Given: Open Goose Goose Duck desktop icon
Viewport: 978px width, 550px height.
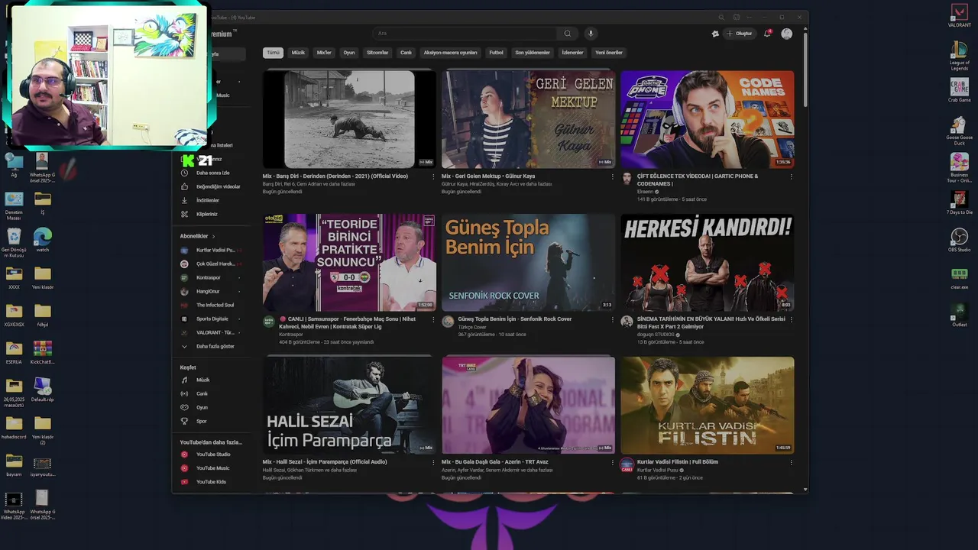Looking at the screenshot, I should (959, 130).
